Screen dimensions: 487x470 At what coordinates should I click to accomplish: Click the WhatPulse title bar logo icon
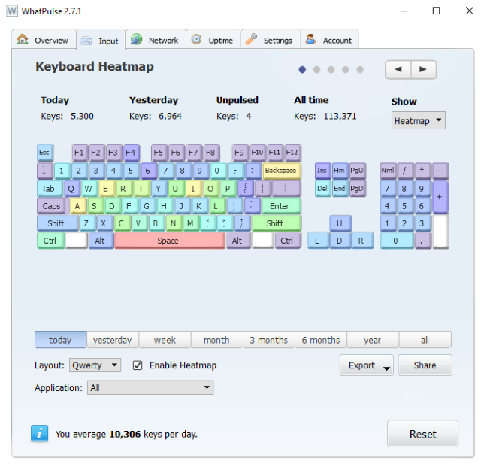point(12,11)
